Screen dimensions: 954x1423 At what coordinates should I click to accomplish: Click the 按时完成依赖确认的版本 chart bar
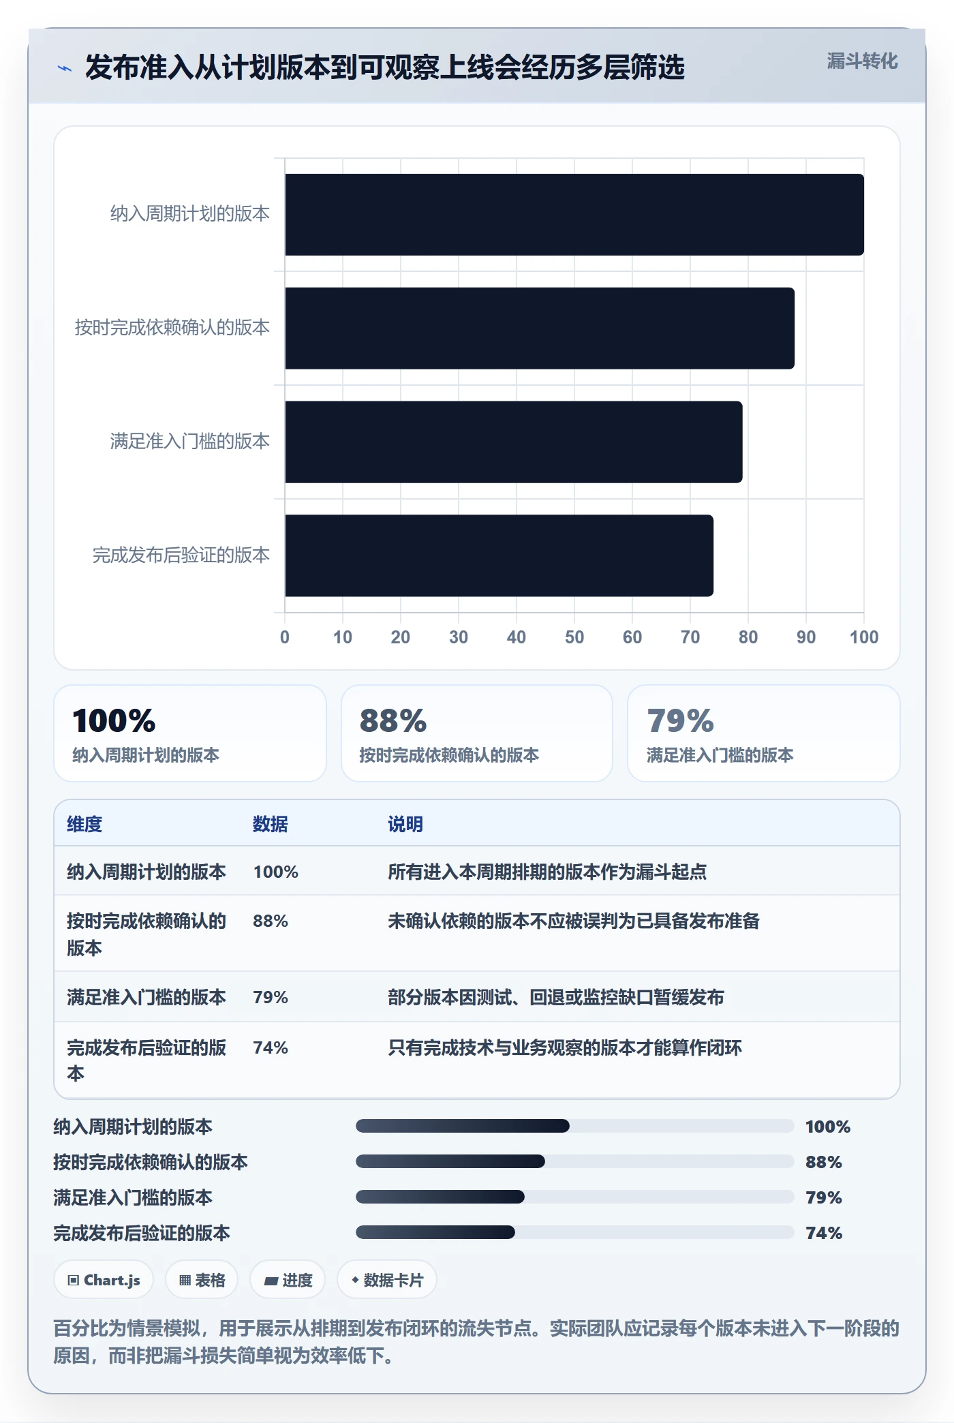(x=540, y=328)
